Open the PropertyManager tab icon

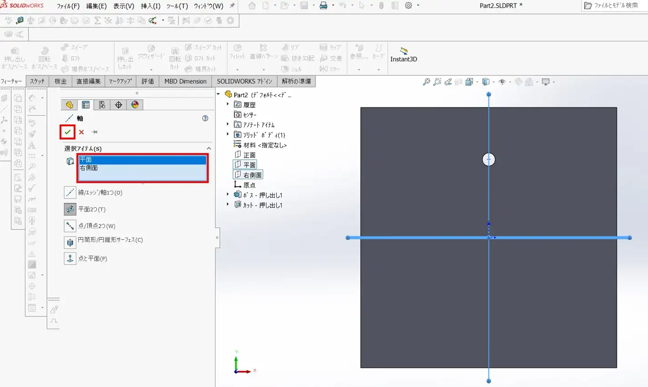(x=85, y=105)
